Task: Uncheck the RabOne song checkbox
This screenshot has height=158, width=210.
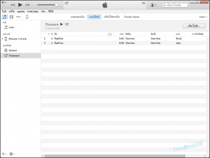Action: pos(52,38)
